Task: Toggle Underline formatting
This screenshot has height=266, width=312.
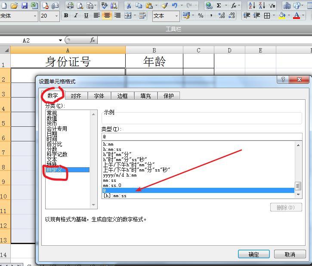Action: [x=86, y=15]
